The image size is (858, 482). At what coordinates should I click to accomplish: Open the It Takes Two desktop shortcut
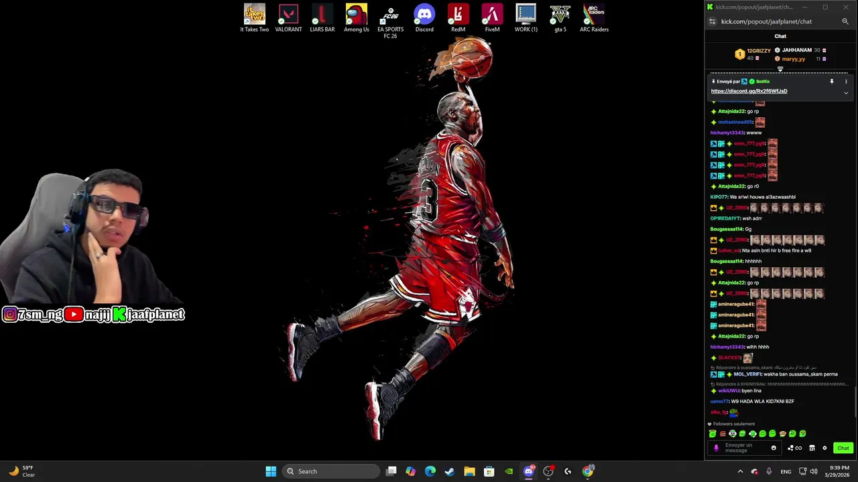(x=255, y=18)
